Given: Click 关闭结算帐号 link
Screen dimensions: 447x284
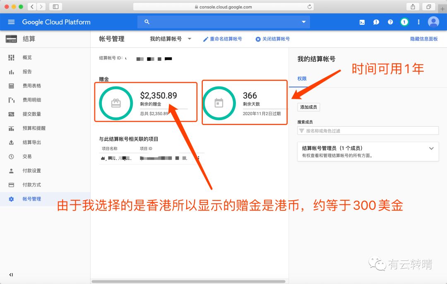Looking at the screenshot, I should pyautogui.click(x=272, y=39).
